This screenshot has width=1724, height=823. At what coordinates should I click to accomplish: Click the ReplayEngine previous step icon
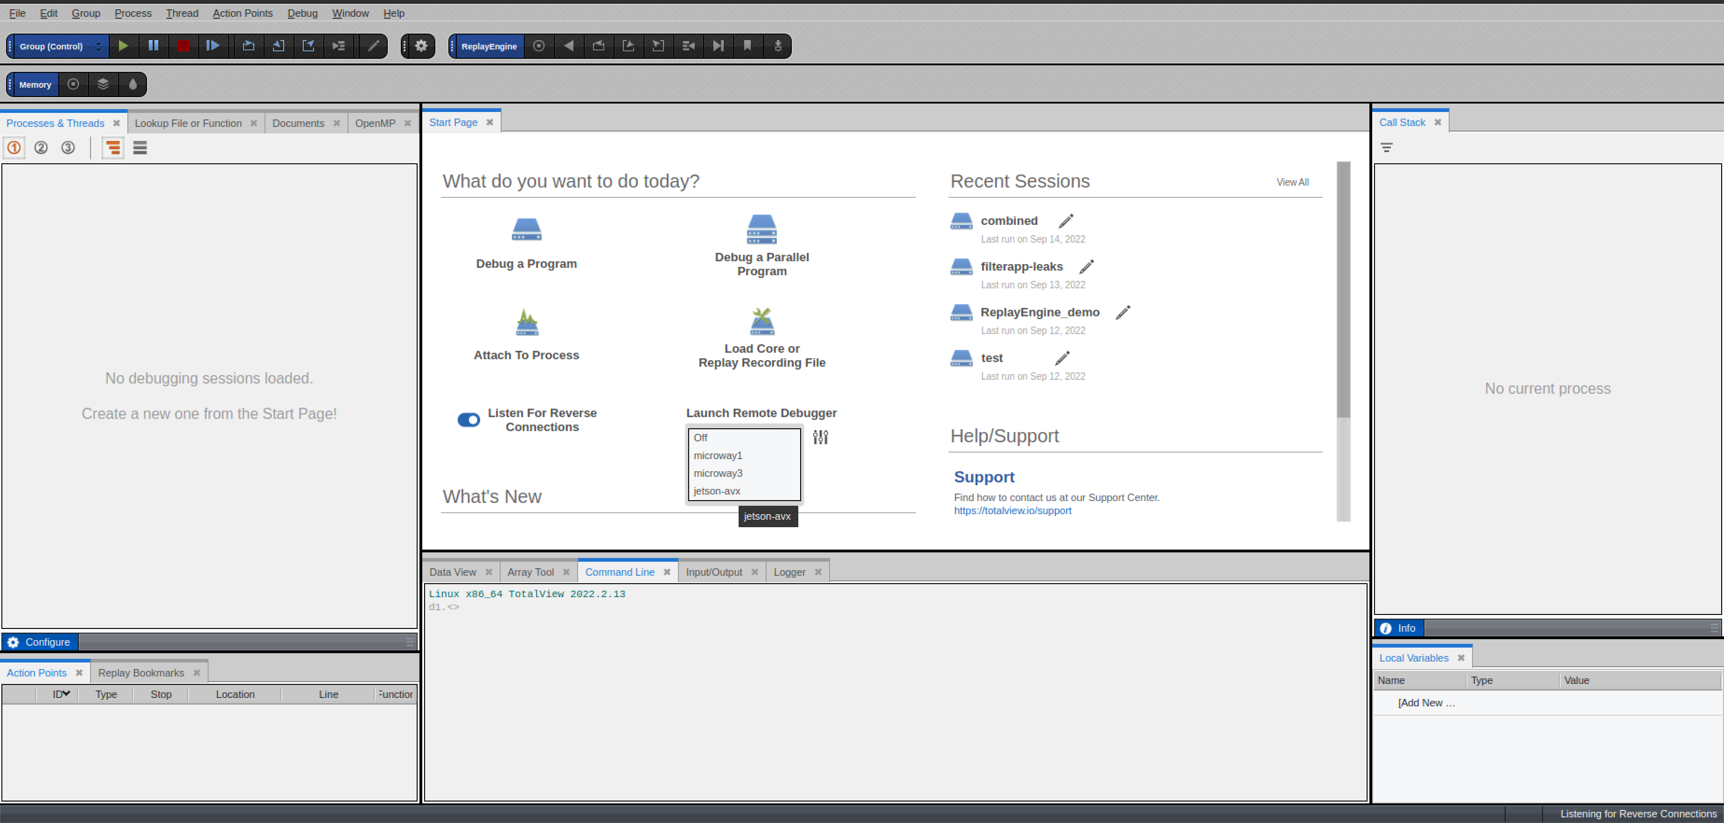point(598,46)
